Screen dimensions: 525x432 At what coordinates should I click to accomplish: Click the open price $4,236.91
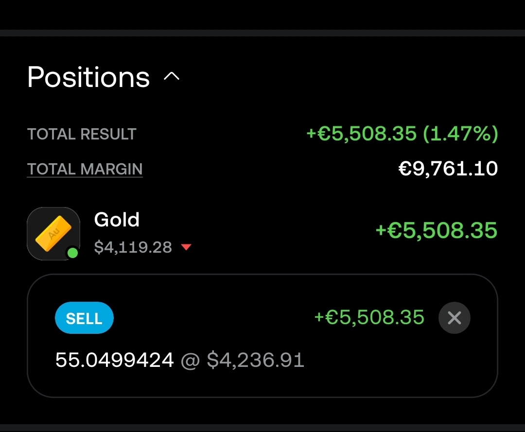click(255, 361)
